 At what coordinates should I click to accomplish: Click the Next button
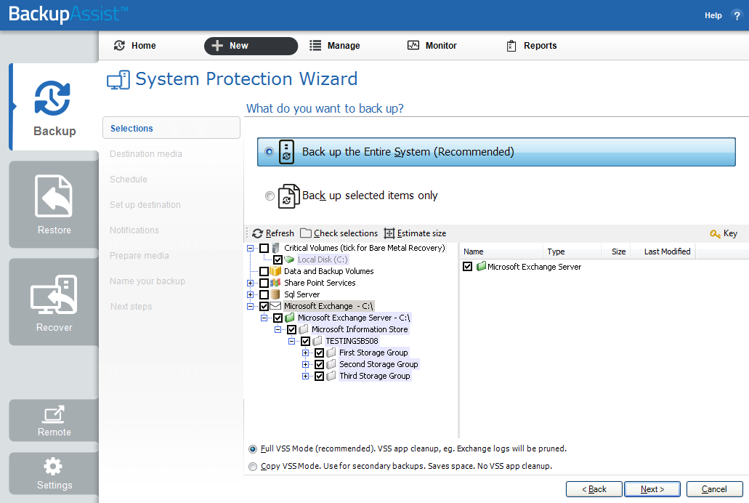[652, 489]
